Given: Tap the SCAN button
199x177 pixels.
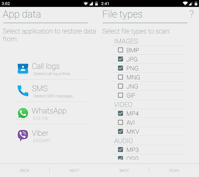Looking at the screenshot, I should [174, 170].
